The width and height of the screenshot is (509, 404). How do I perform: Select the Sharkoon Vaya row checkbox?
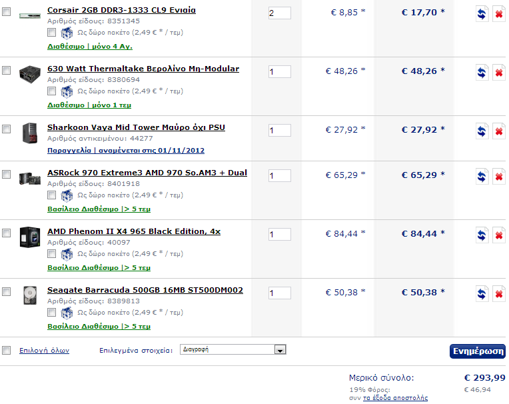[6, 129]
